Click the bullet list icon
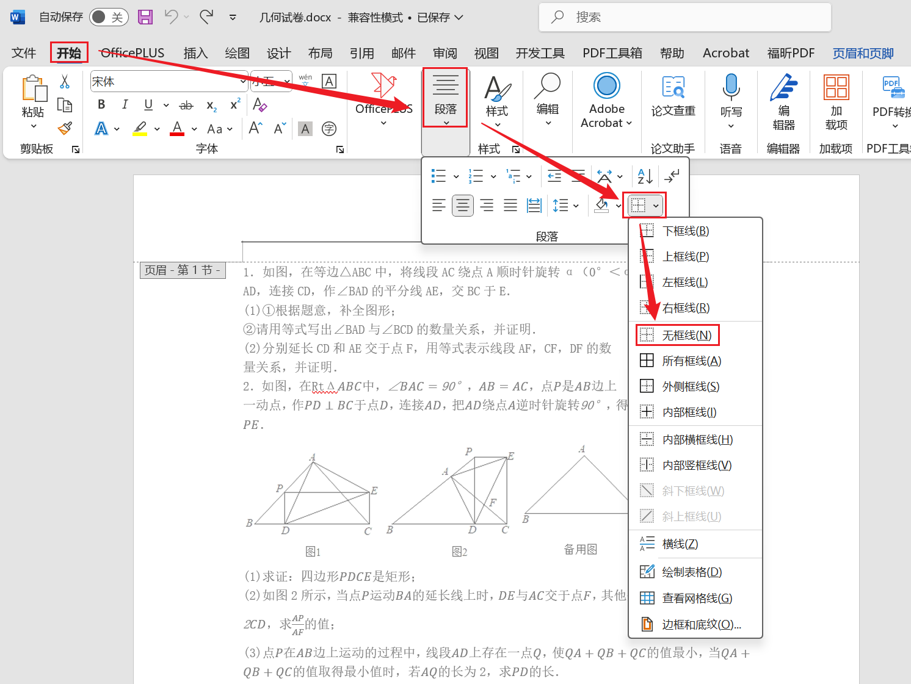Image resolution: width=911 pixels, height=684 pixels. 438,176
